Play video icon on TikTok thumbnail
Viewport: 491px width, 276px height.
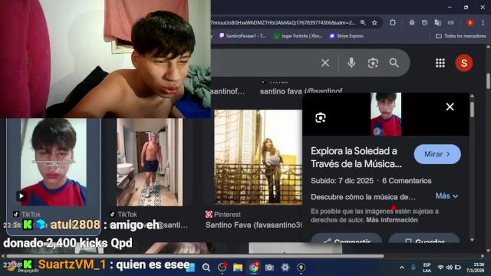[21, 196]
